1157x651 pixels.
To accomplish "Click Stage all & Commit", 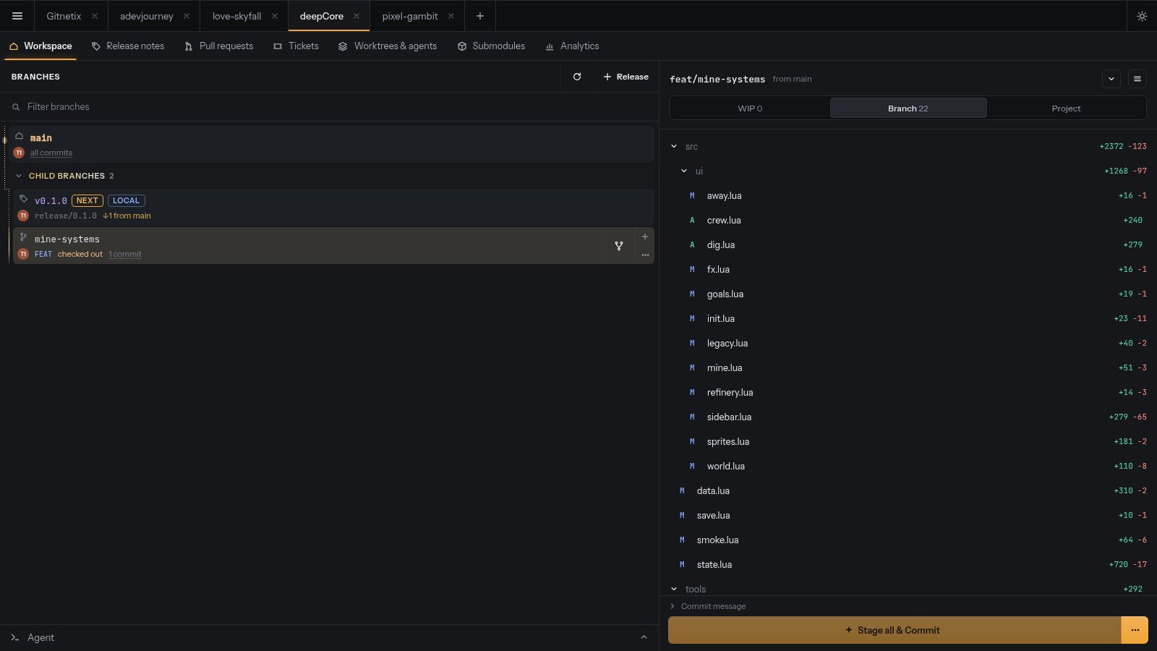I will tap(895, 630).
